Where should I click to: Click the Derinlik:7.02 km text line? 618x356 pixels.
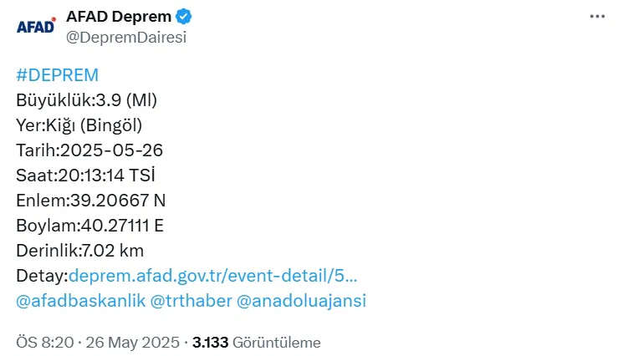80,251
